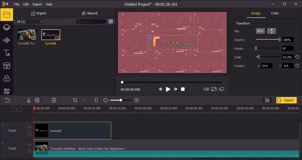Toggle fullscreen preview icon

click(214, 89)
